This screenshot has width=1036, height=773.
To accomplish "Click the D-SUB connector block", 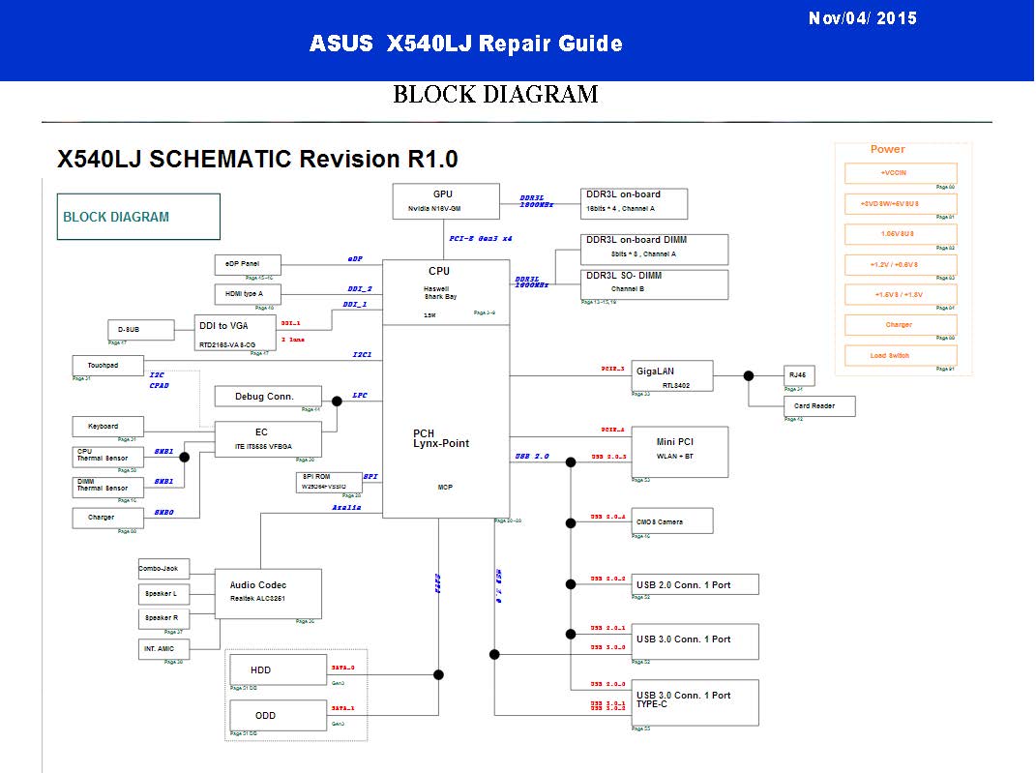I will (140, 330).
